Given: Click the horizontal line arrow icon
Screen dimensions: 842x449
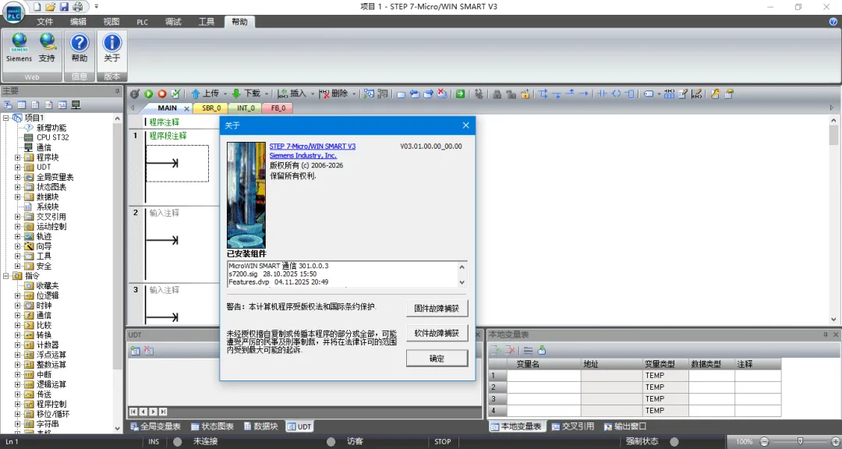Looking at the screenshot, I should coord(584,94).
